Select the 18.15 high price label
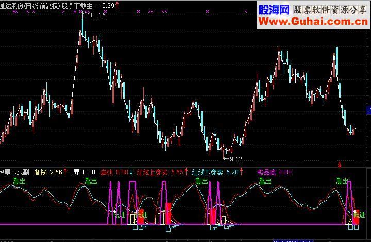Image resolution: width=371 pixels, height=242 pixels. pos(98,15)
